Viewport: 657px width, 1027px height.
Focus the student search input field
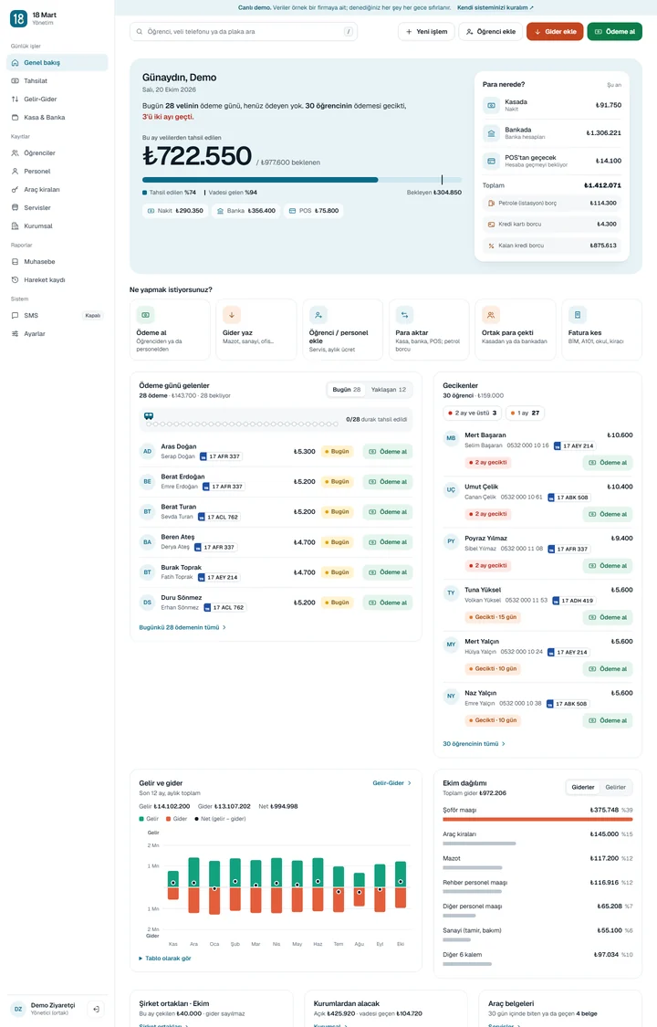[x=244, y=31]
